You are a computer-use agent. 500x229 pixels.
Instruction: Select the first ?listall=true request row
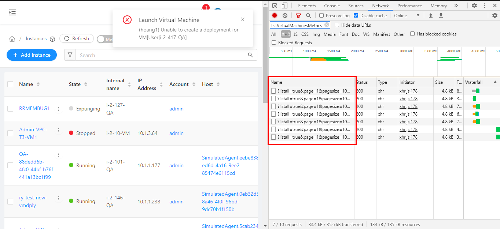pyautogui.click(x=312, y=91)
